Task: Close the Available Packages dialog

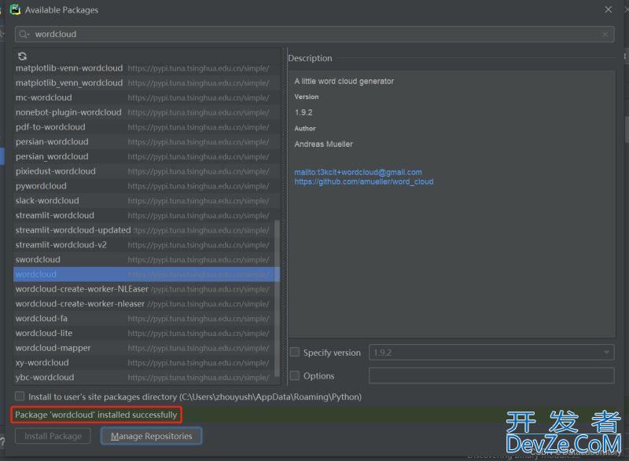Action: click(x=608, y=9)
